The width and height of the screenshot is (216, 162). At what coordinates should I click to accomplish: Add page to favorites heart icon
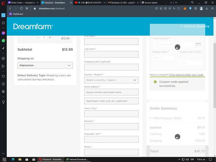pyautogui.click(x=179, y=8)
